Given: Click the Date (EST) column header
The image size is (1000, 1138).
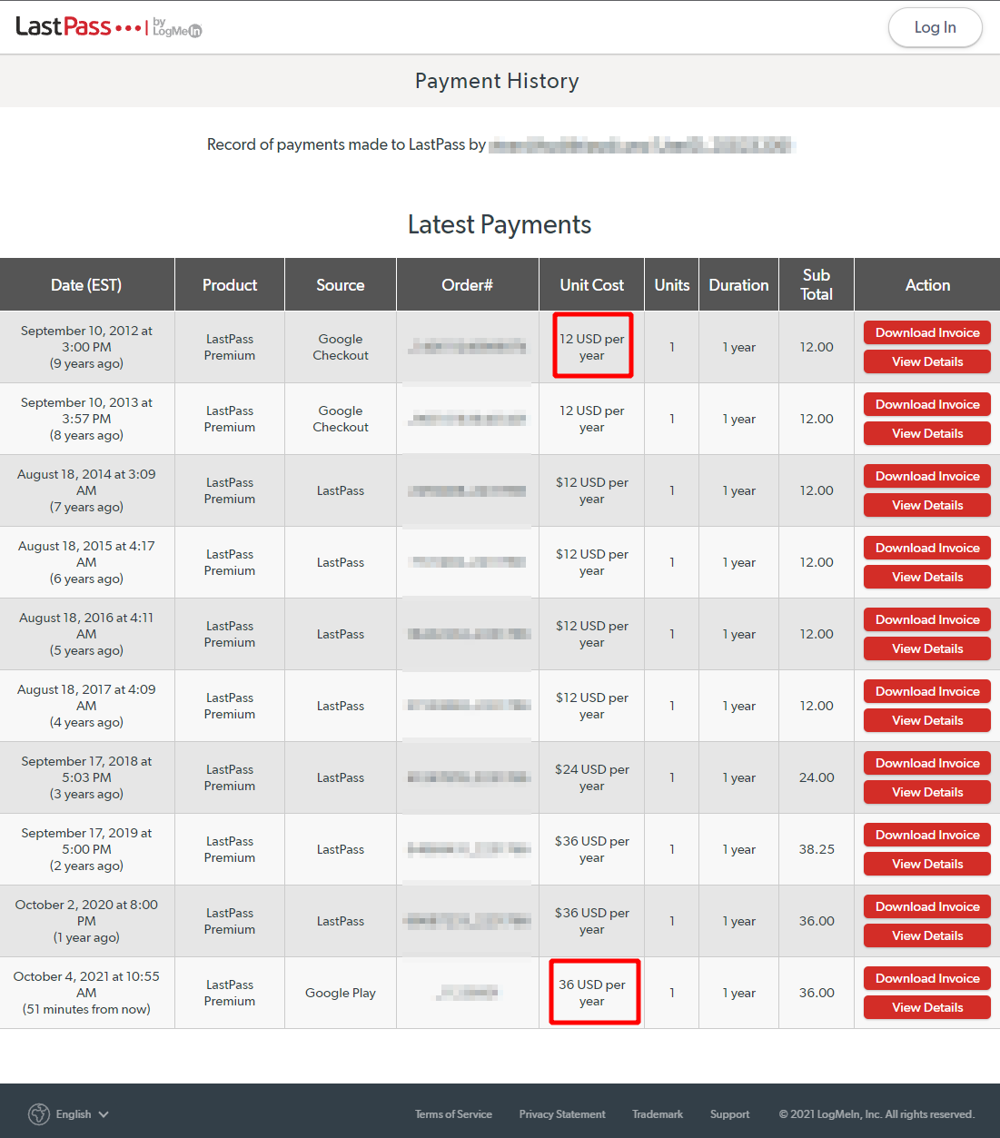Looking at the screenshot, I should click(x=86, y=285).
